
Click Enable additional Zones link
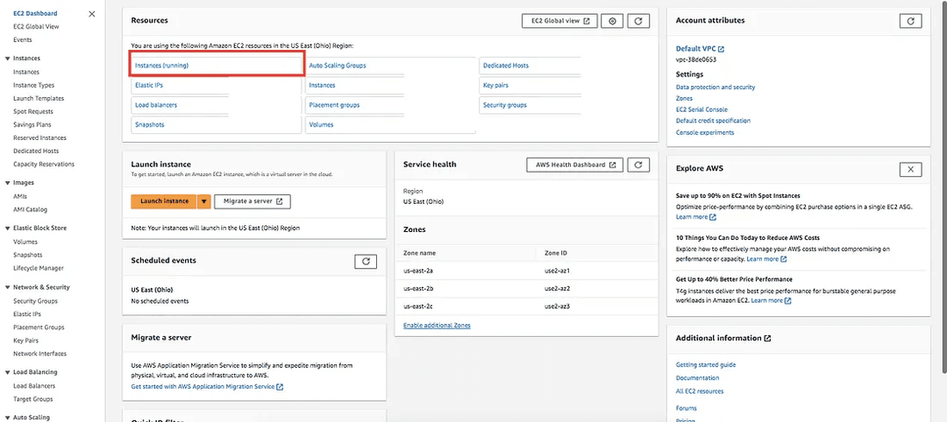click(x=437, y=326)
